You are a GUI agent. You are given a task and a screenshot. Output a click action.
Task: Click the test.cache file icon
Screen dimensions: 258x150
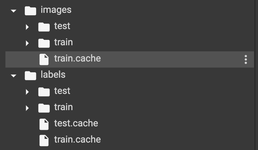44,124
